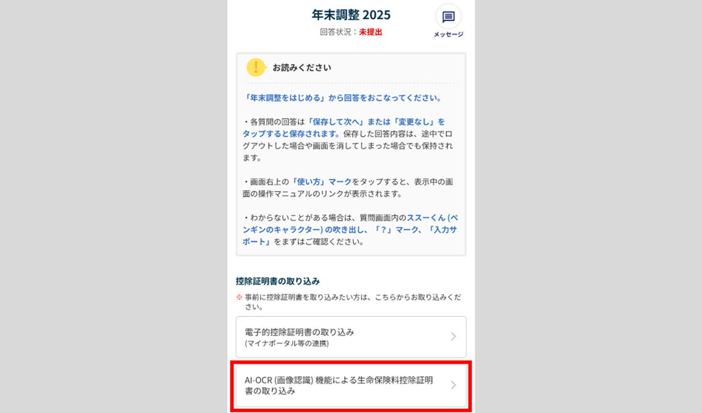Open AI-OCR (画像認識) 生命保険料控除証明書 import
Viewport: 702px width, 413px height.
point(351,385)
